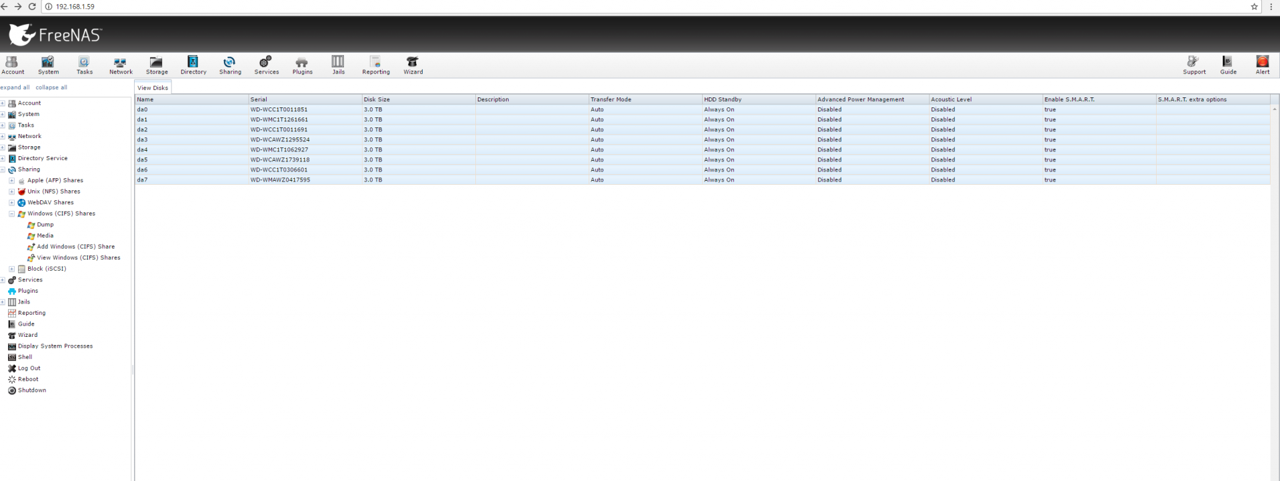The image size is (1280, 481).
Task: Sort by the HDD Standby column header
Action: [759, 99]
